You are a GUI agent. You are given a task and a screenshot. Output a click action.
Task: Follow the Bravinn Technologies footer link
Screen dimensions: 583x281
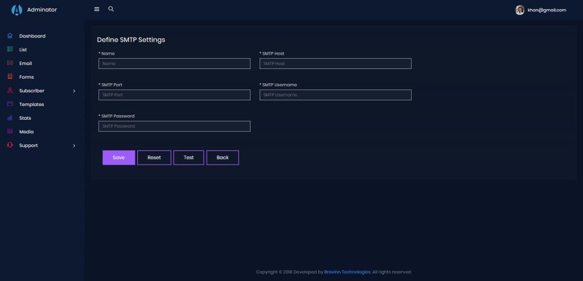coord(347,272)
